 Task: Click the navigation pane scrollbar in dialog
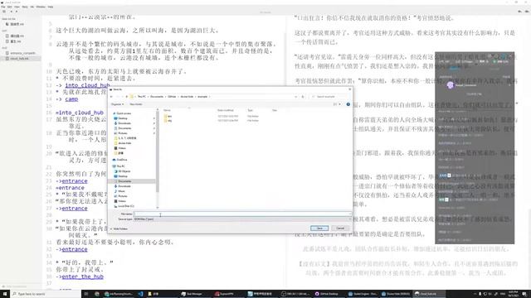[158, 151]
